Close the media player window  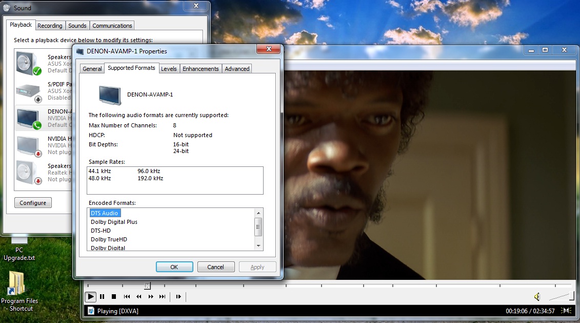click(564, 50)
